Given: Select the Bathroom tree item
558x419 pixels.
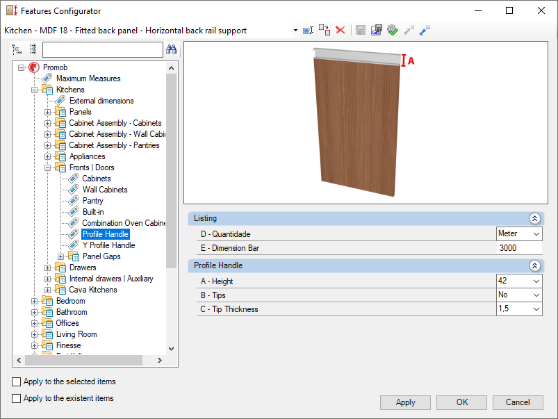Looking at the screenshot, I should pos(72,312).
